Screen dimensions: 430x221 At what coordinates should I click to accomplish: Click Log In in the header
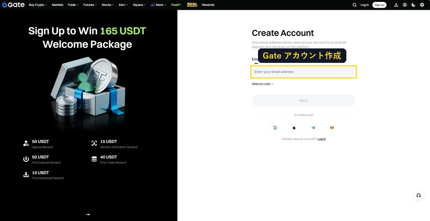coord(365,5)
